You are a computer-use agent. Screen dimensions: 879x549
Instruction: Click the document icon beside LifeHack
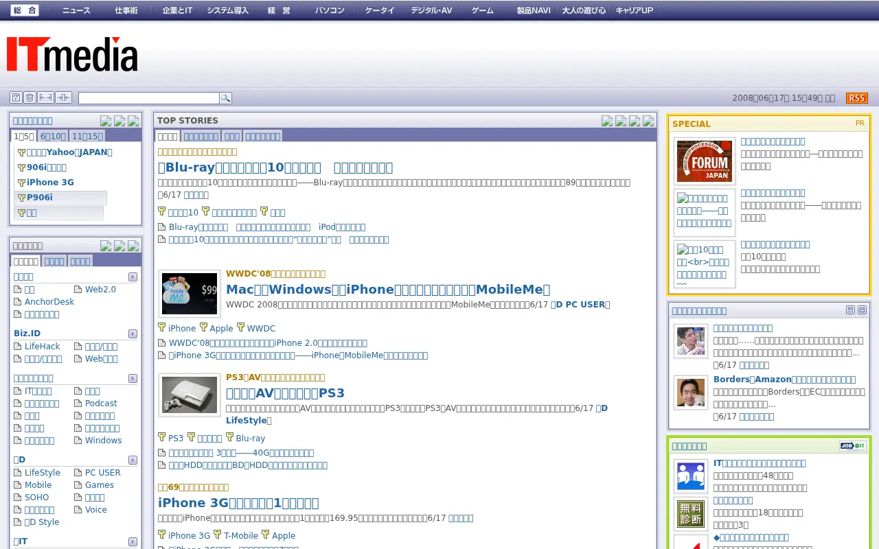click(19, 347)
